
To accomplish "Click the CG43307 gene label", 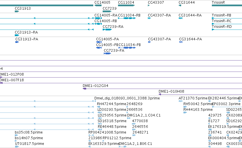I will (x=156, y=3).
